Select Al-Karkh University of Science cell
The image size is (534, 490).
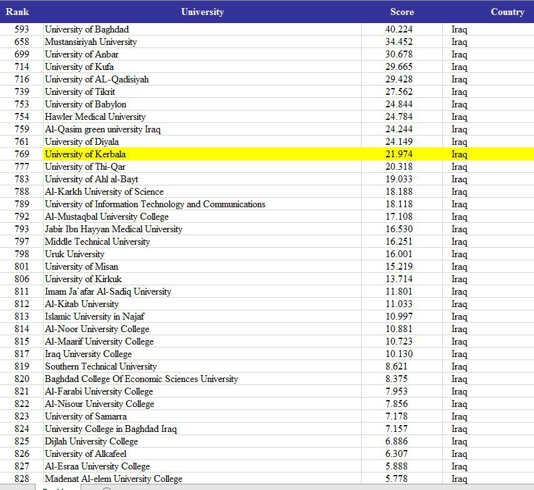pos(202,192)
